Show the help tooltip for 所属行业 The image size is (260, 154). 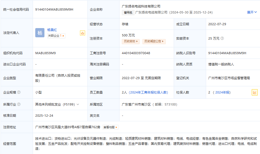tap(19, 104)
